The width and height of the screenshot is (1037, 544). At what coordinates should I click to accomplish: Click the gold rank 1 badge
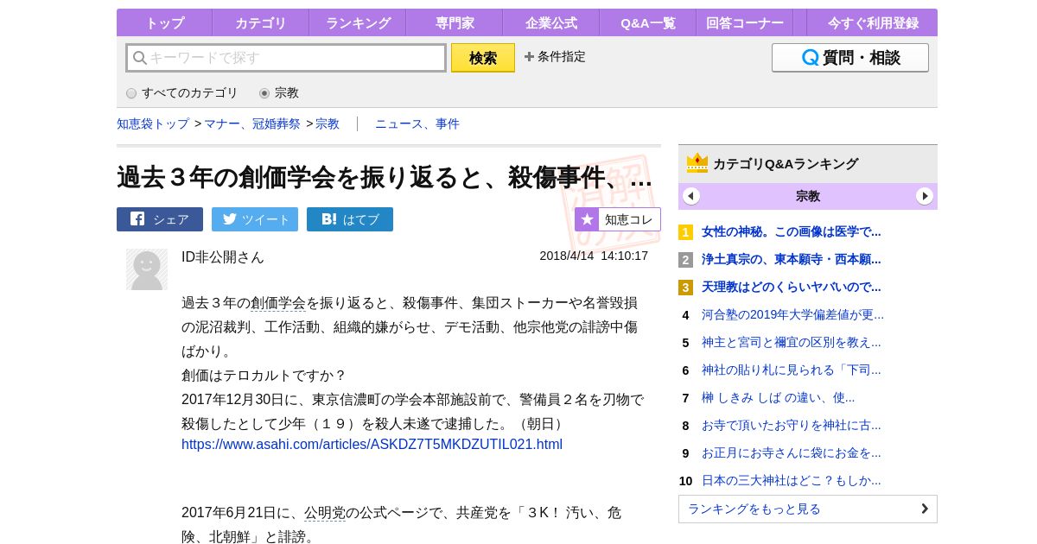pos(685,232)
